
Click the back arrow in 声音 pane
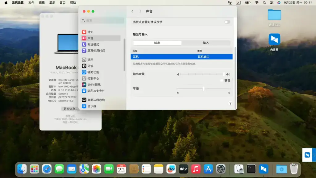132,11
